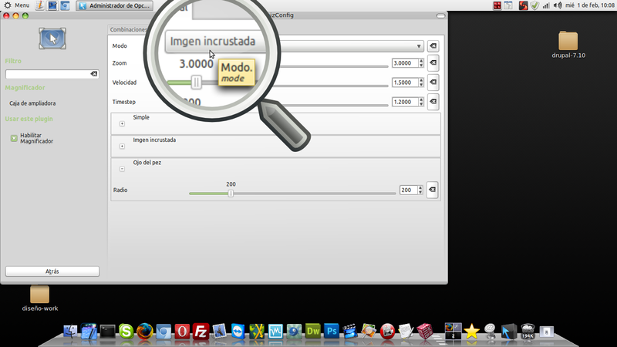Toggle Habilitar Magnificador checkbox
Viewport: 617px width, 347px height.
[14, 138]
